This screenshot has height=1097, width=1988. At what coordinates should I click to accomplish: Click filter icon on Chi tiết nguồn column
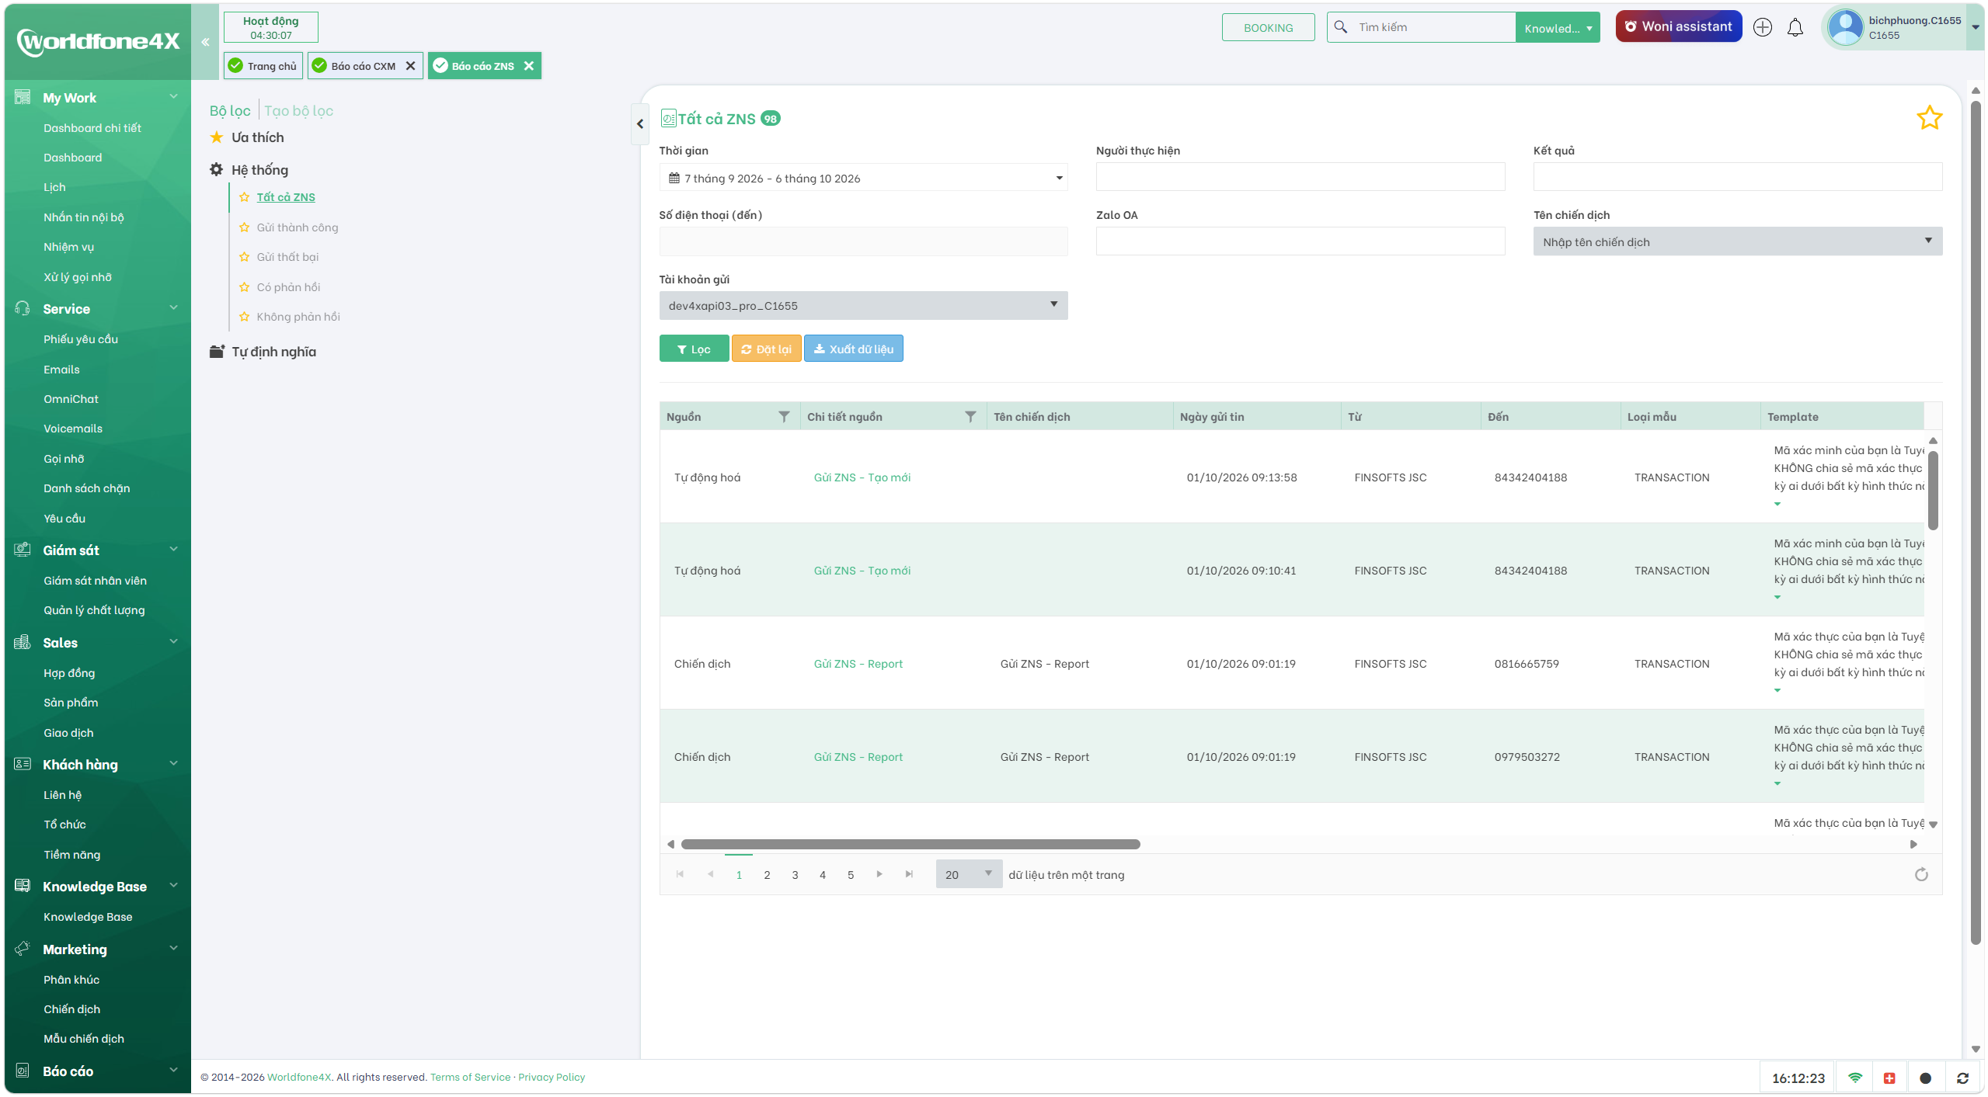tap(970, 417)
